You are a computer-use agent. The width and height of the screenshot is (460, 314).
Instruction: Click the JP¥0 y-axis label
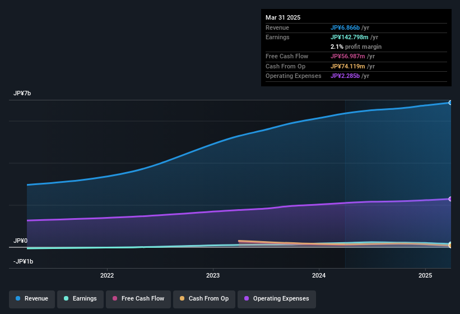[x=21, y=241]
